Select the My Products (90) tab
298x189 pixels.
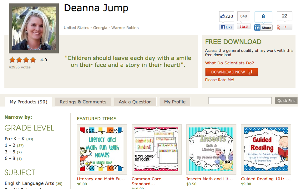28,102
